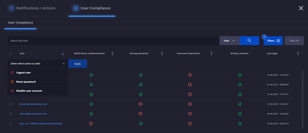The height and width of the screenshot is (133, 308).
Task: Click the table vertical scrollbar
Action: [302, 99]
